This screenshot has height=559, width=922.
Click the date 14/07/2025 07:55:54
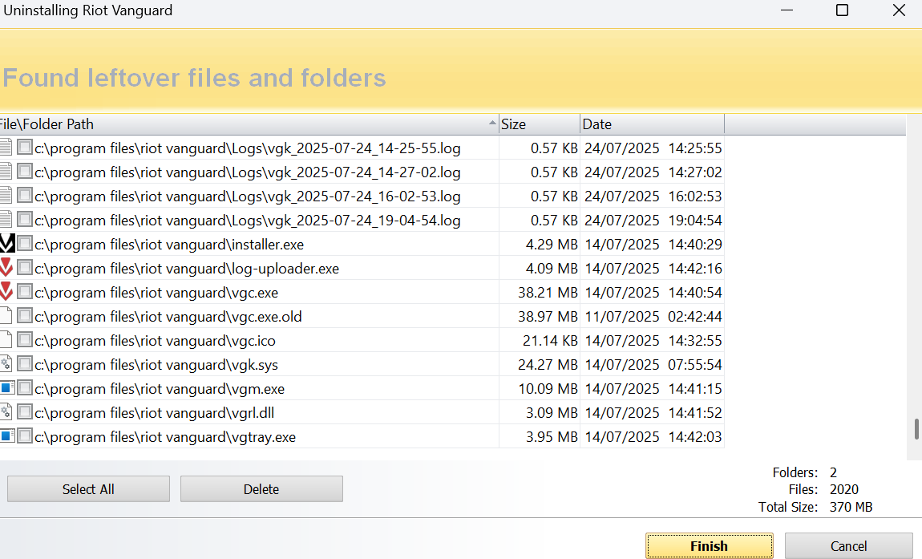pos(653,366)
